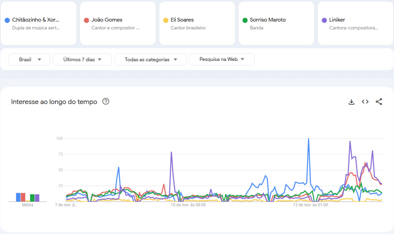Click the yellow Eli Soares color marker
Viewport: 394px width, 234px height.
[166, 20]
